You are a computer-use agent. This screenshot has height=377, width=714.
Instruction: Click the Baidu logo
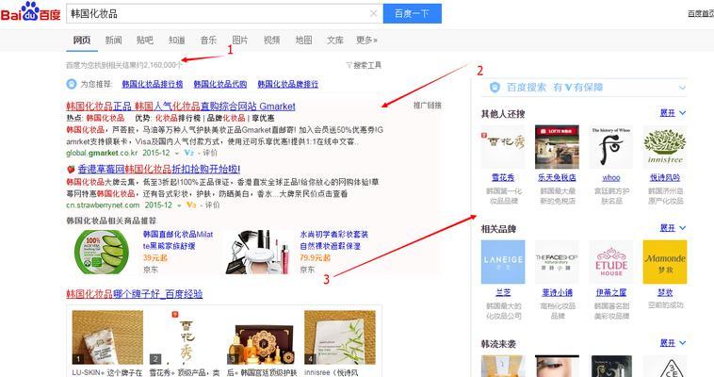30,12
